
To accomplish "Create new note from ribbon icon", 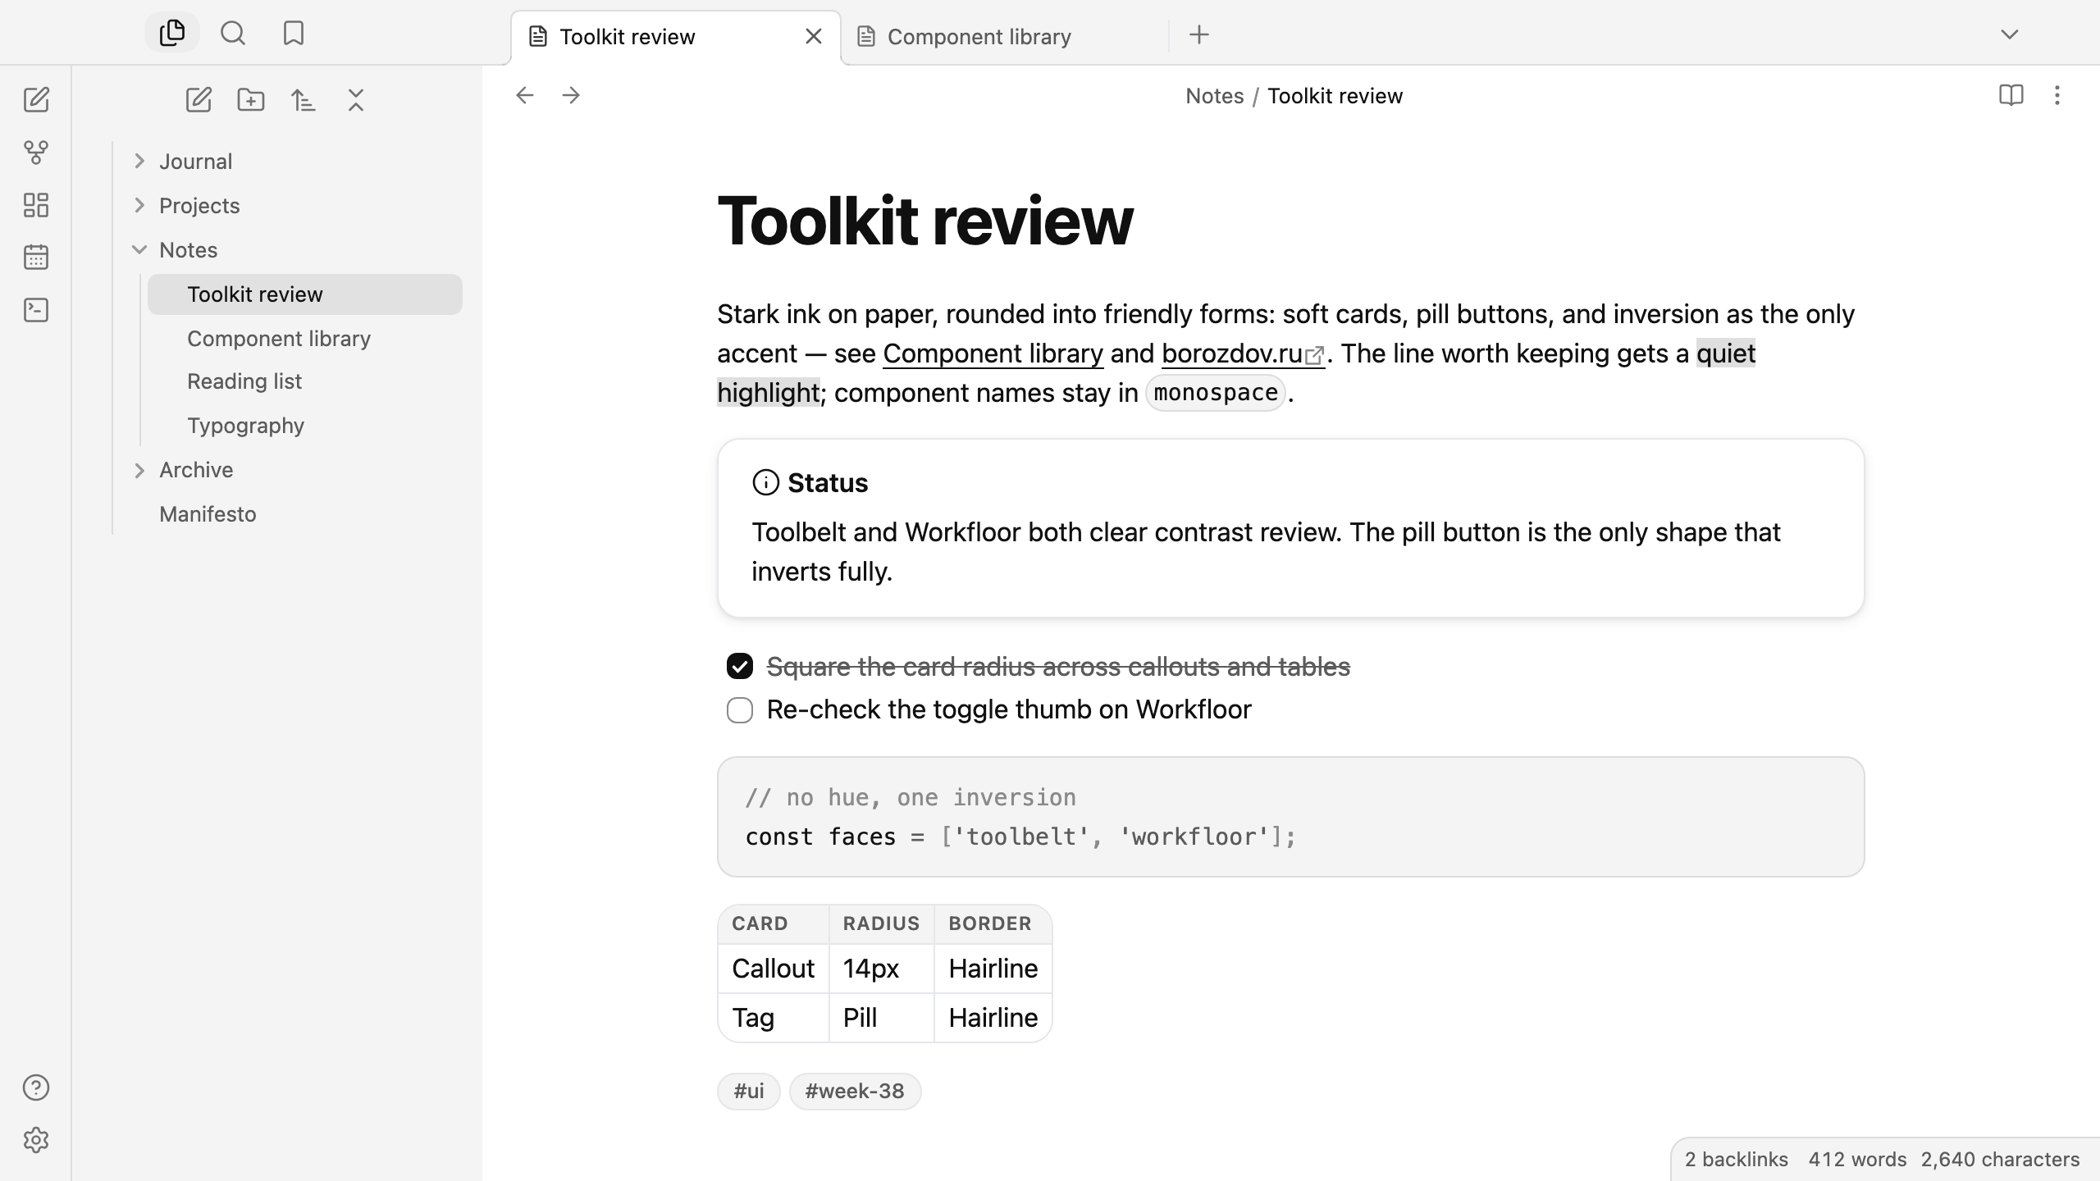I will 36,100.
